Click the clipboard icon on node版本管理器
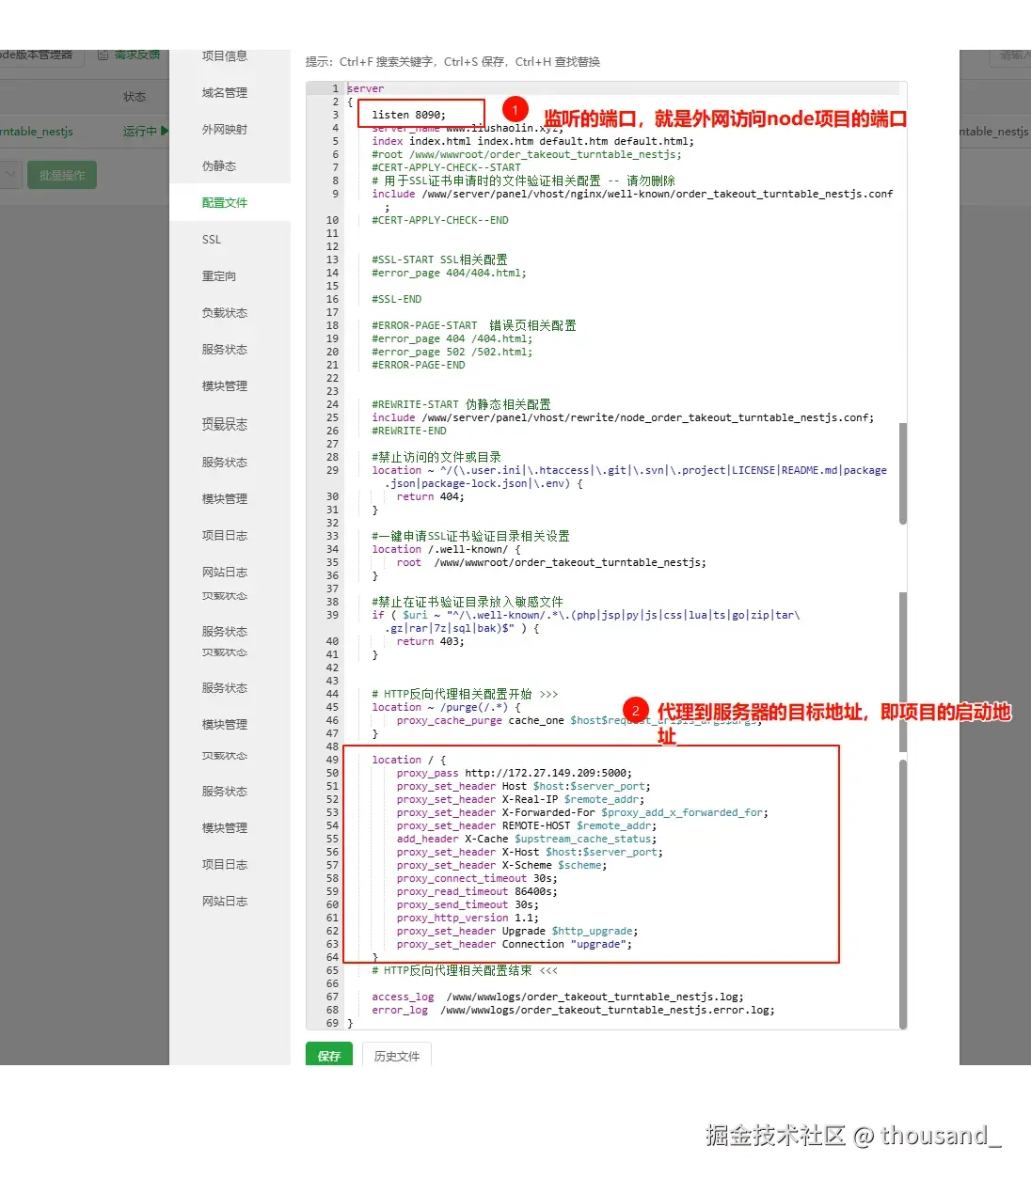This screenshot has height=1178, width=1031. 103,55
